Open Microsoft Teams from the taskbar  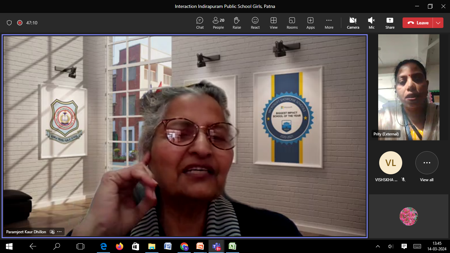coord(216,246)
